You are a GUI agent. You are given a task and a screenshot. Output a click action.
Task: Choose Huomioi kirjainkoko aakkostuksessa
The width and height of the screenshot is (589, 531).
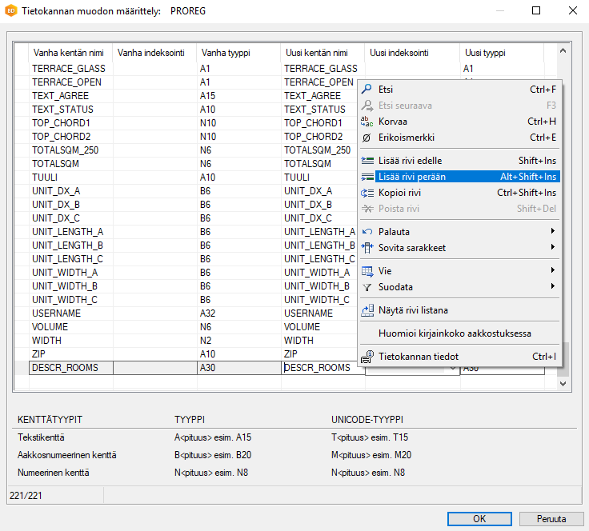pos(455,333)
